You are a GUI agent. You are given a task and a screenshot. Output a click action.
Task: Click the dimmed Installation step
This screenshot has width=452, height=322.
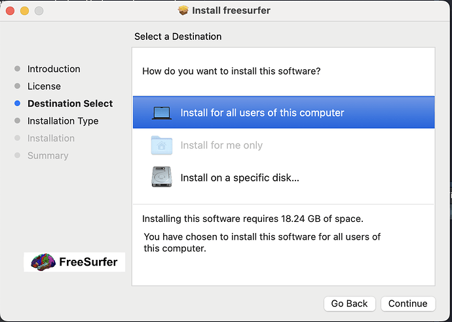point(51,138)
